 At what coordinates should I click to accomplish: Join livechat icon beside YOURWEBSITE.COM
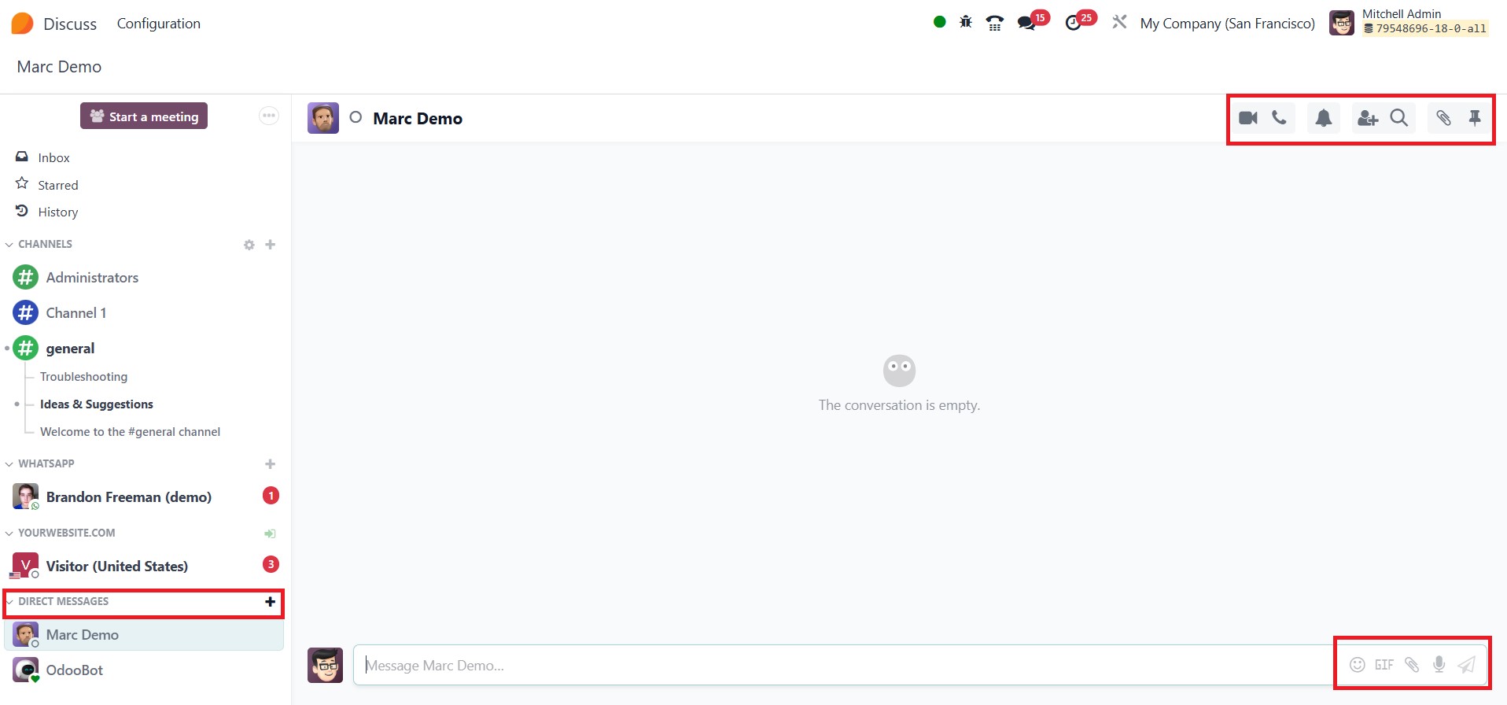pyautogui.click(x=271, y=533)
